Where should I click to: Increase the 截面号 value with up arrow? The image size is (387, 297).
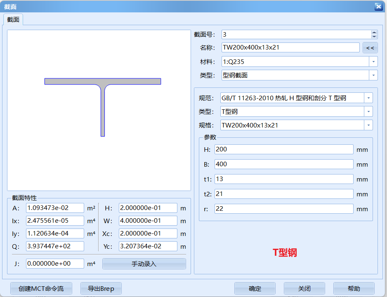[x=374, y=33]
